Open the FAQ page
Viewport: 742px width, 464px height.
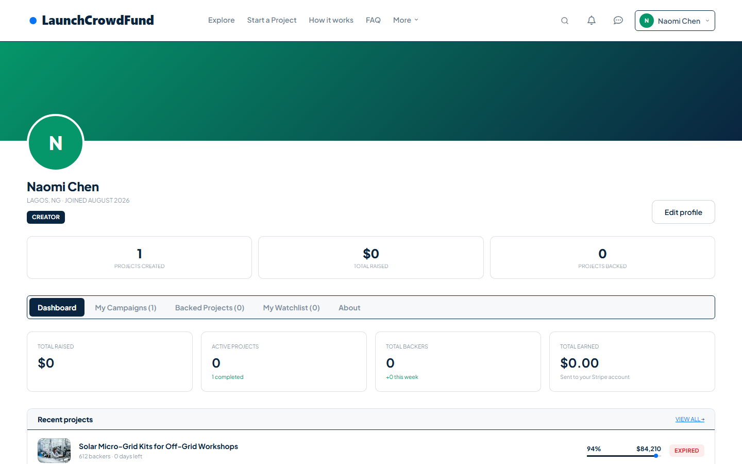point(373,20)
